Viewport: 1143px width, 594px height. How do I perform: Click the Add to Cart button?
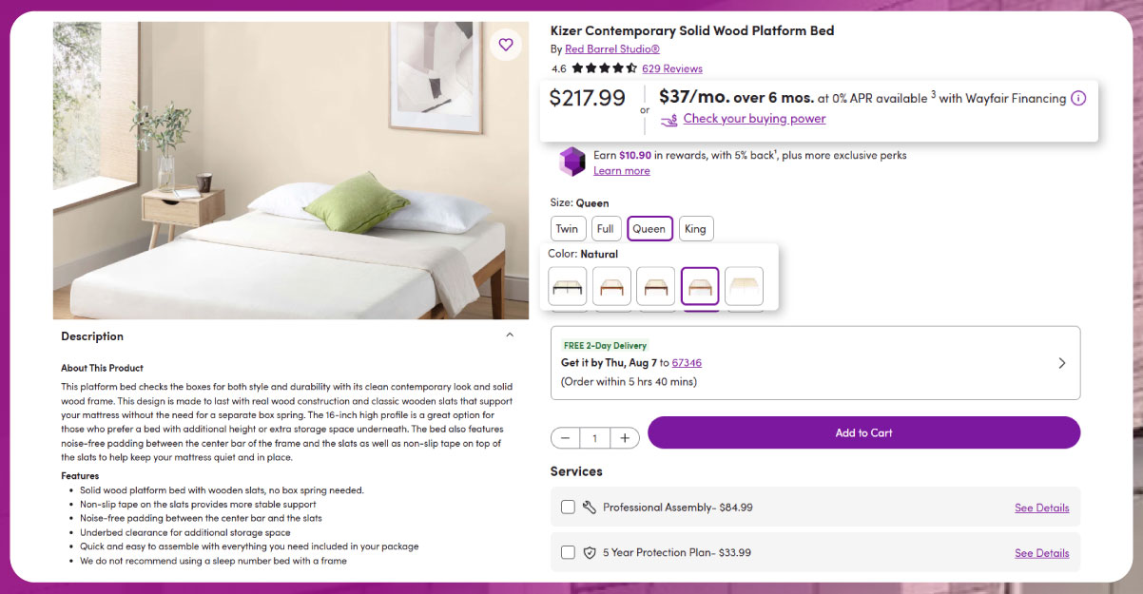coord(863,432)
